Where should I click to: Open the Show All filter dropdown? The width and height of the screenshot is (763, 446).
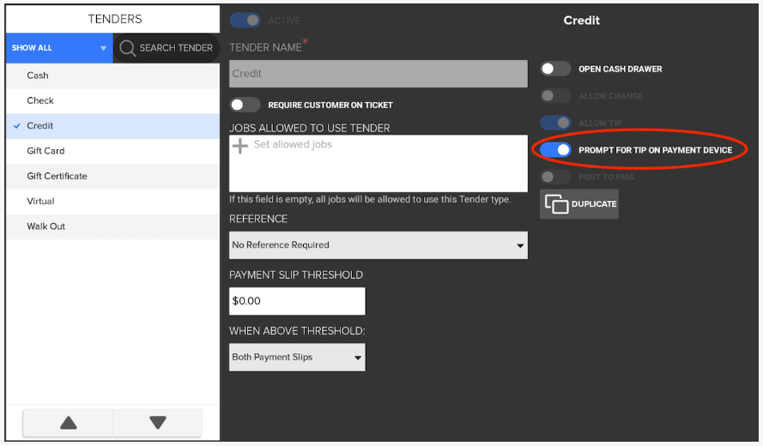59,48
